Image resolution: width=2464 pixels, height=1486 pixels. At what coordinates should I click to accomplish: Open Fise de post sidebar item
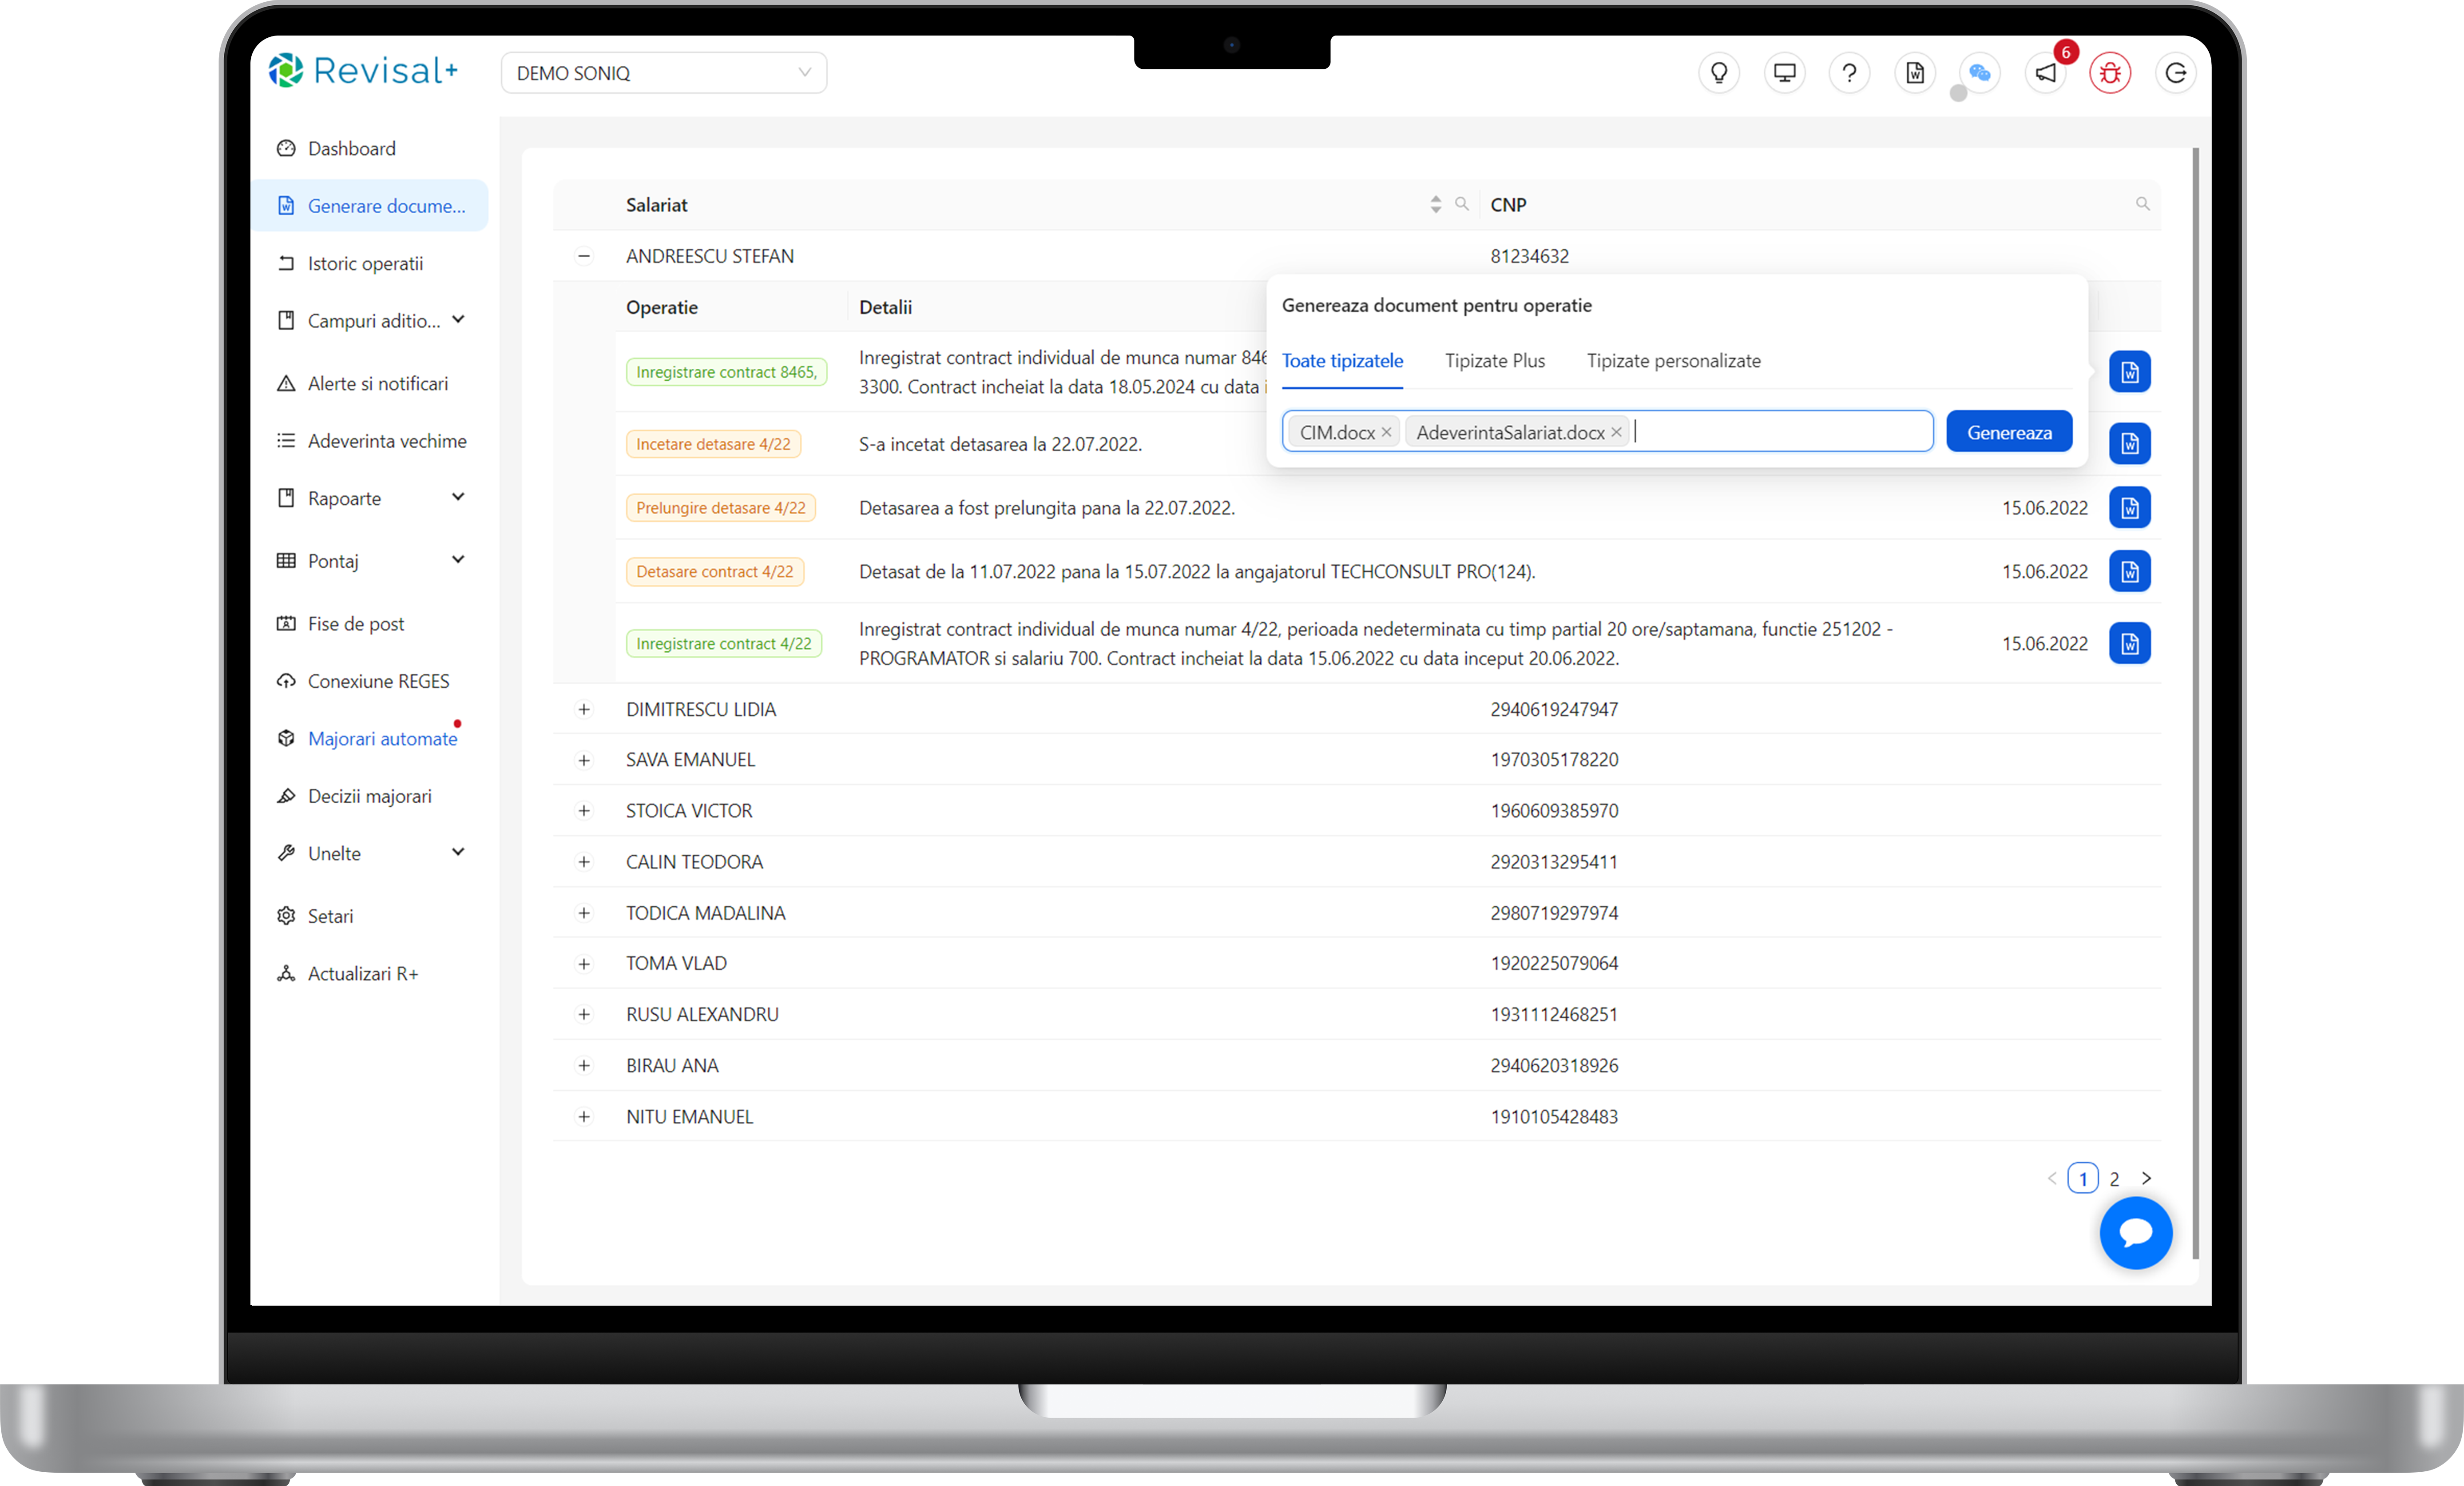pyautogui.click(x=370, y=623)
